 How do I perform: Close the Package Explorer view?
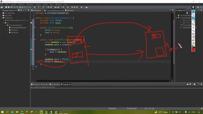pyautogui.click(x=16, y=10)
